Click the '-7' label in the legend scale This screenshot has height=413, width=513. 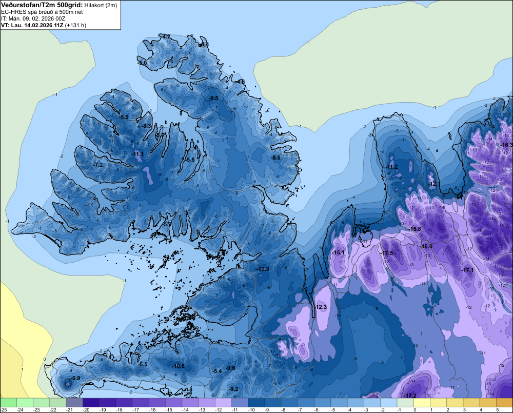[x=301, y=410]
